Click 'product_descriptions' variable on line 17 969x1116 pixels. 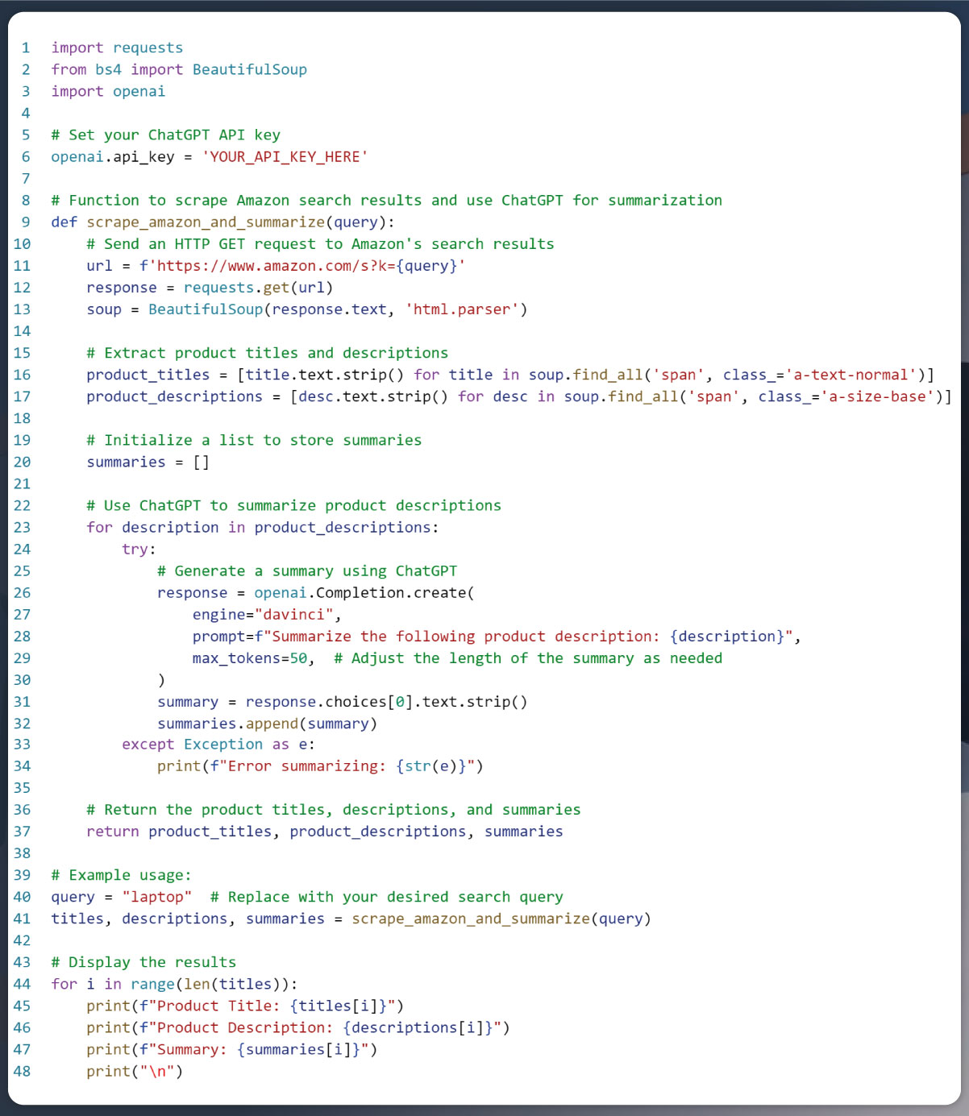click(x=174, y=396)
